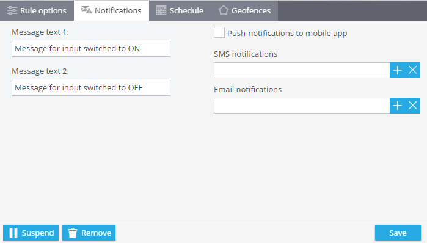
Task: Click into the Message text 2 field
Action: (x=91, y=87)
